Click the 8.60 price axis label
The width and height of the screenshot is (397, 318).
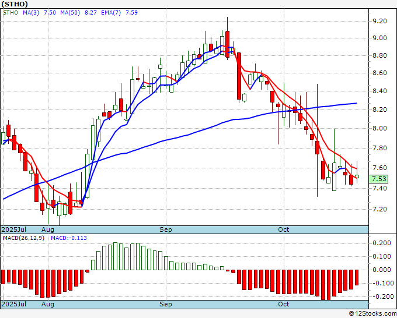pos(379,73)
